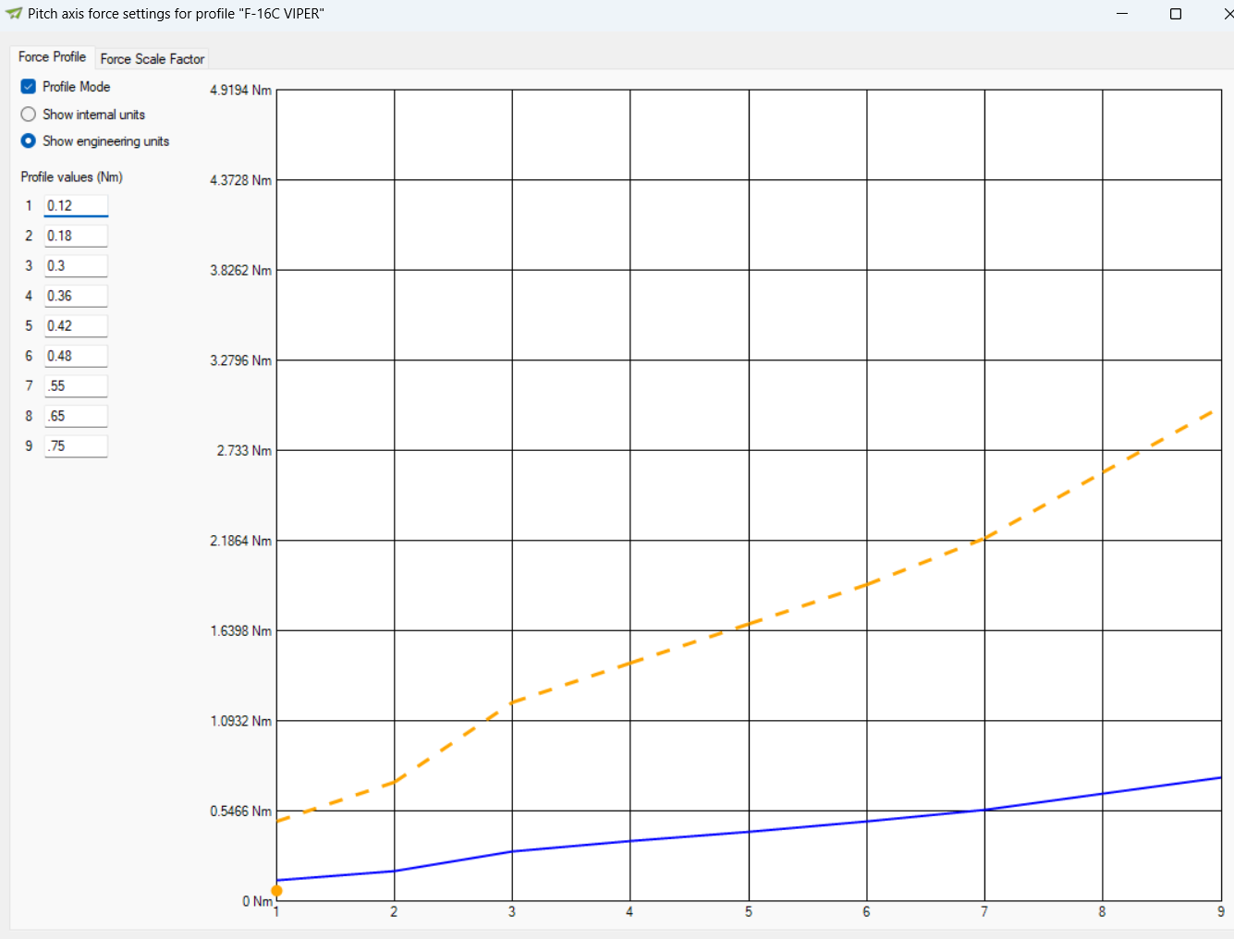The image size is (1234, 939).
Task: Click the 3.8262 Nm axis label
Action: pyautogui.click(x=240, y=271)
